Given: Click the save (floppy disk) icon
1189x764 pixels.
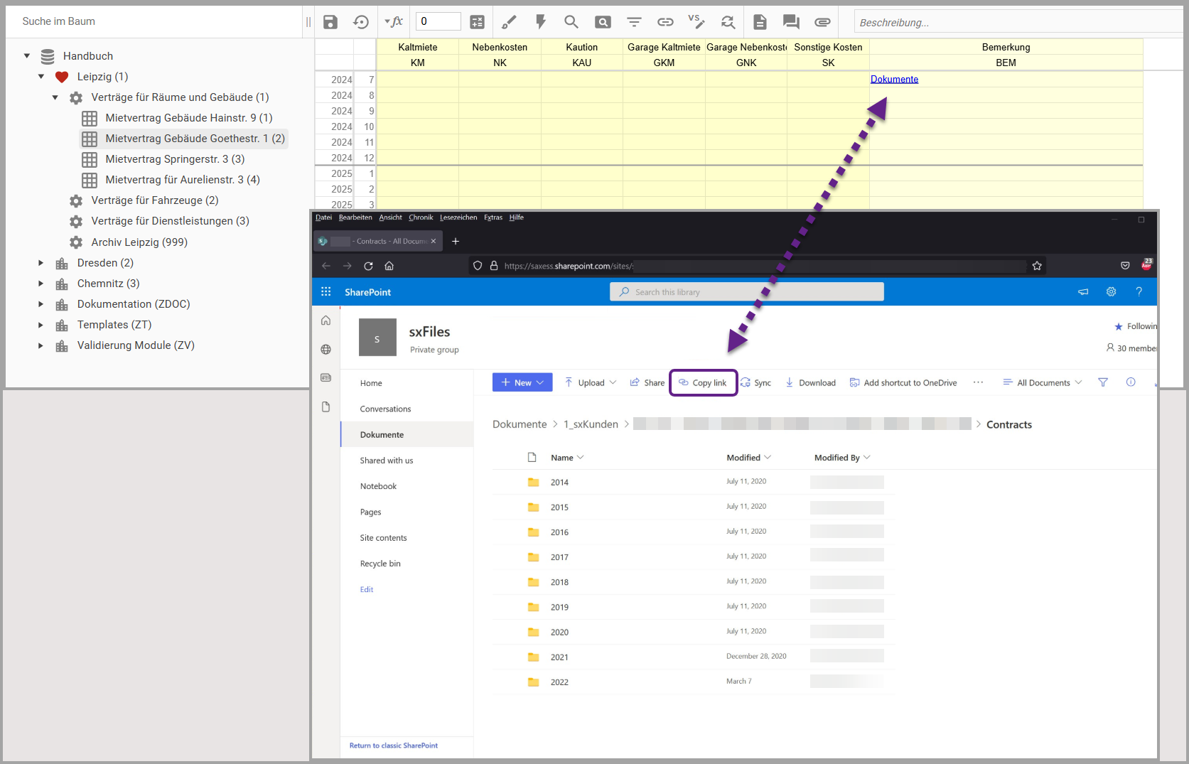Looking at the screenshot, I should tap(330, 22).
